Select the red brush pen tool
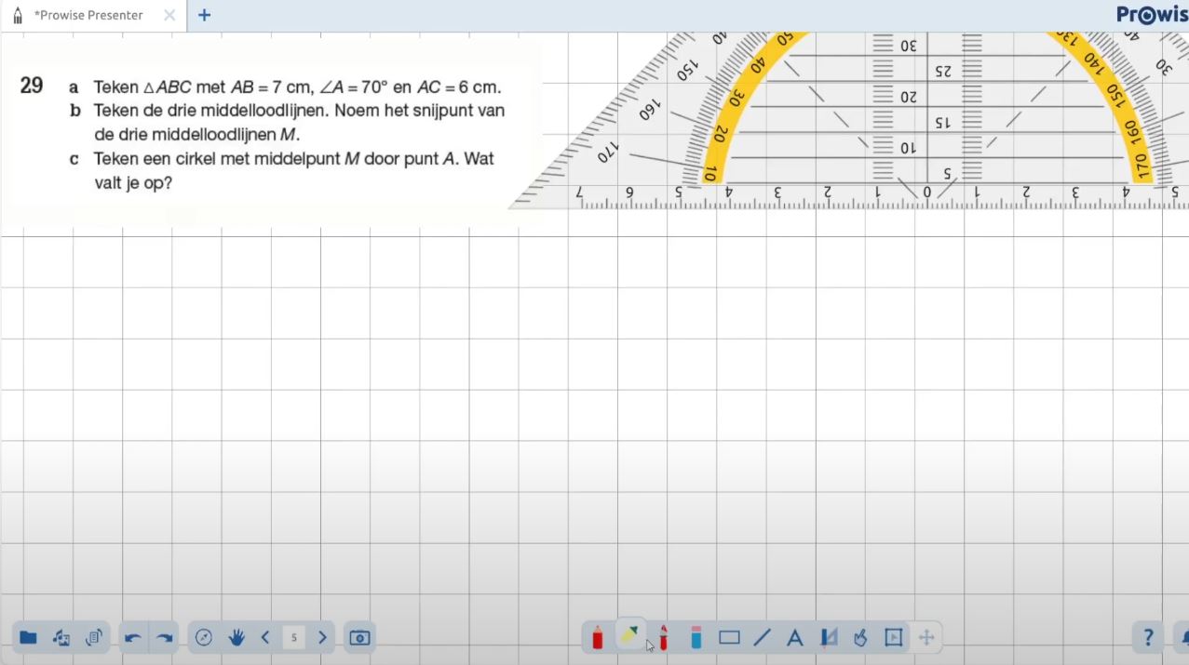 (663, 638)
